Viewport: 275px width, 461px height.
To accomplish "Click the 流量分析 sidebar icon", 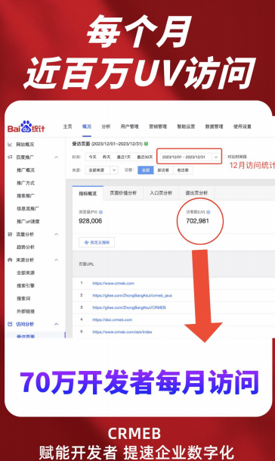I will [x=10, y=235].
